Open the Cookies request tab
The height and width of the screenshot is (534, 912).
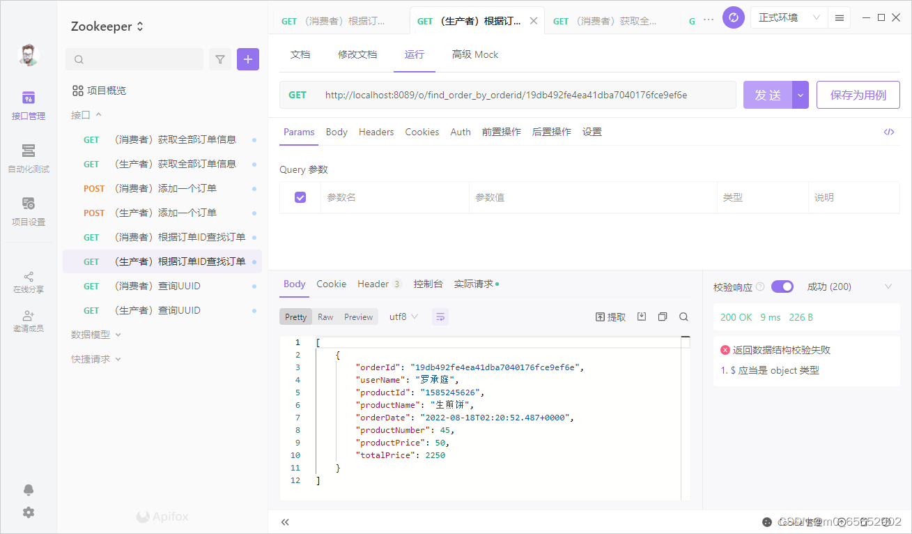coord(422,132)
